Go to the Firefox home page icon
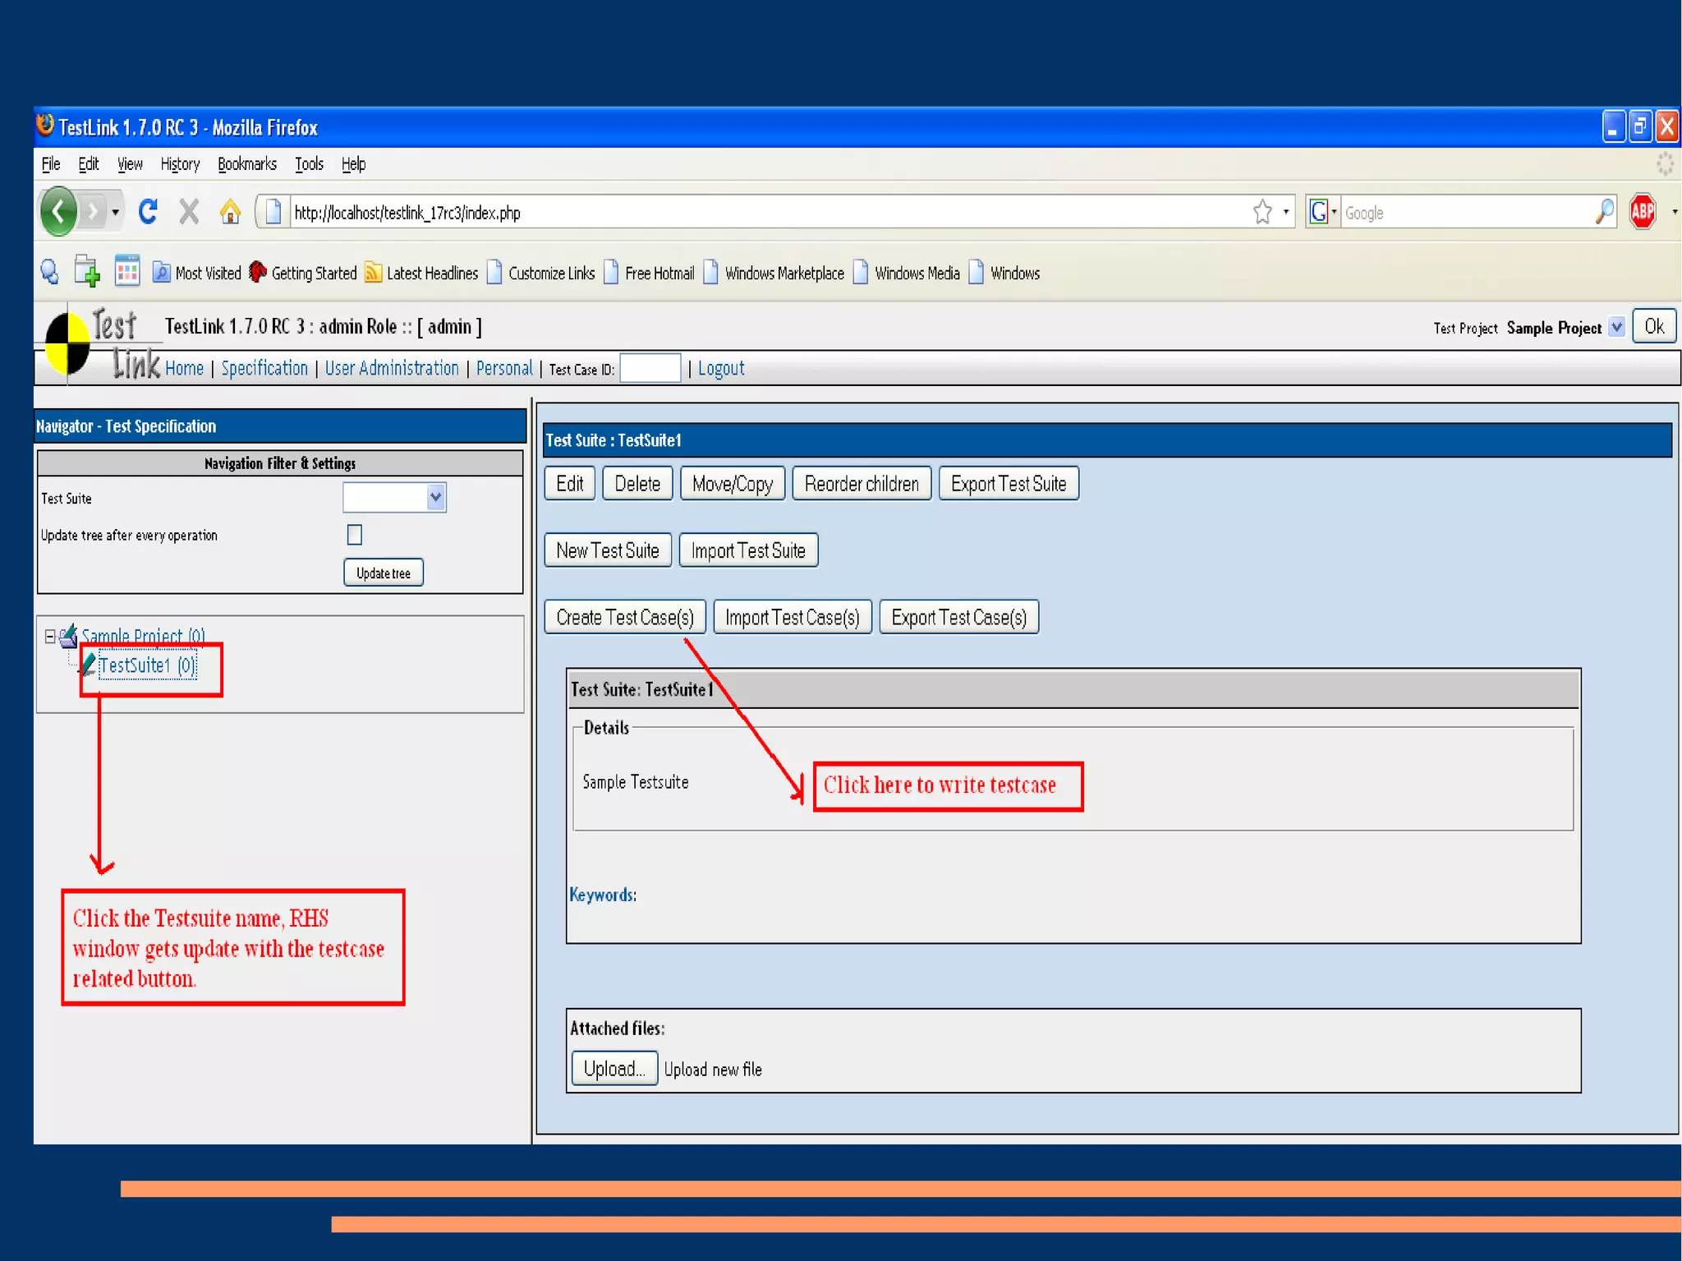The image size is (1682, 1261). (231, 212)
